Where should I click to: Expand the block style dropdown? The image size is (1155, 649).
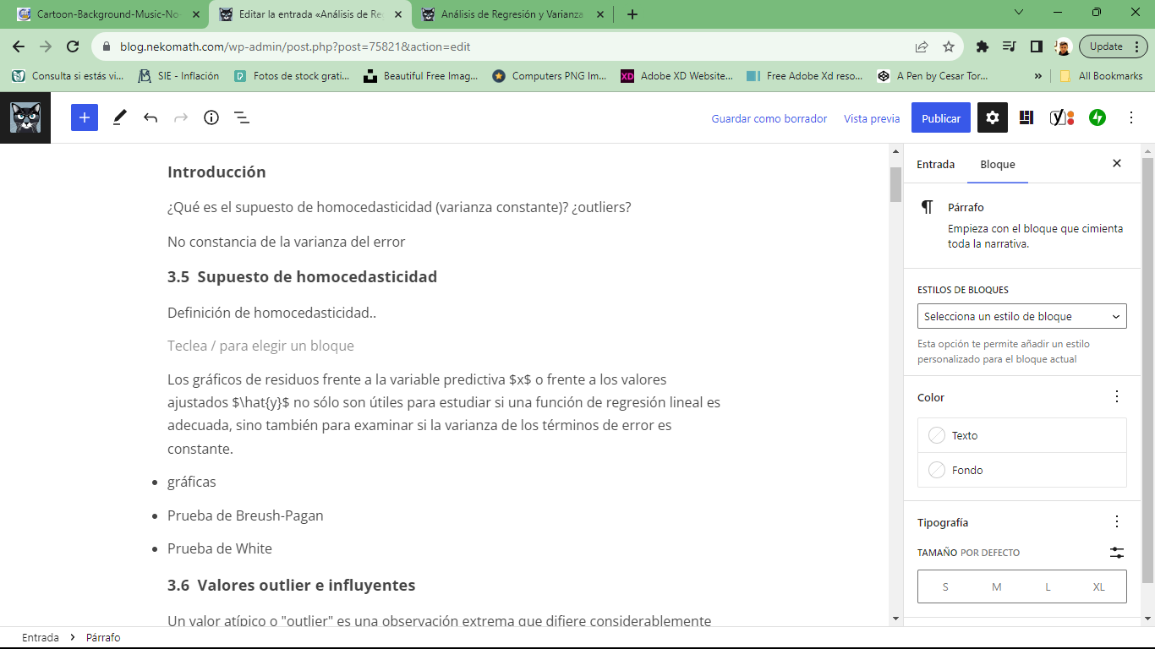(1021, 316)
